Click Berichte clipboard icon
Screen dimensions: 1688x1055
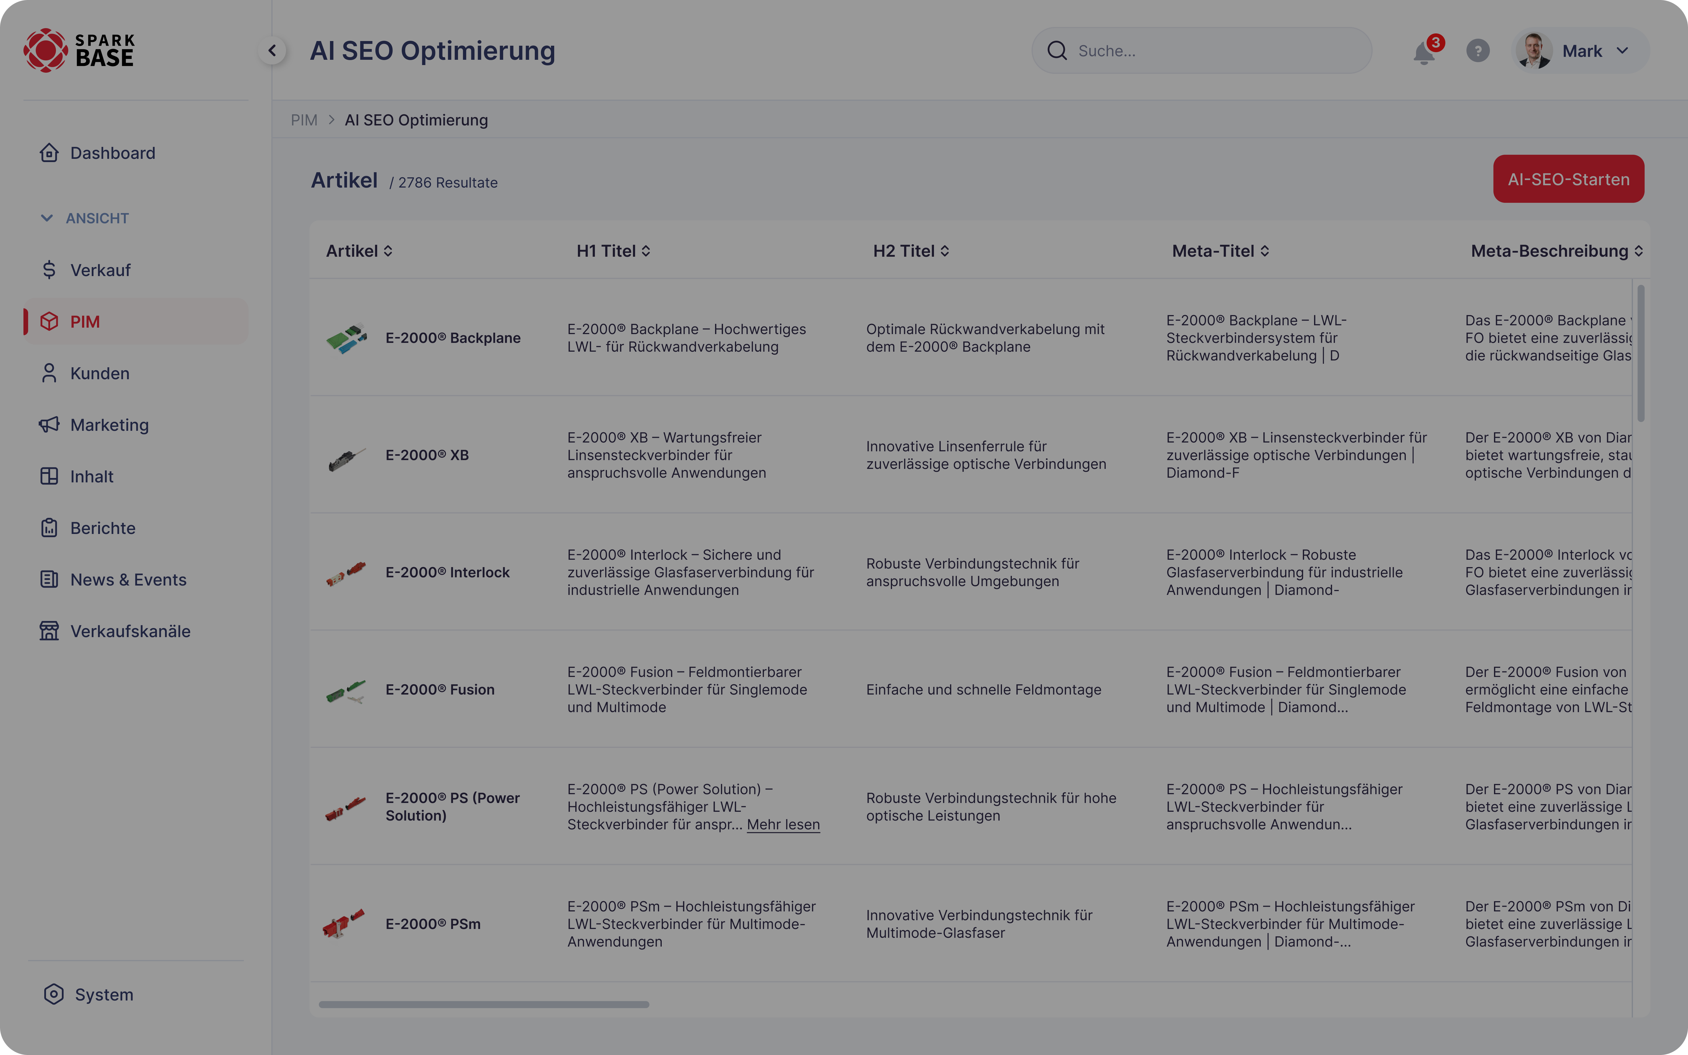[49, 528]
